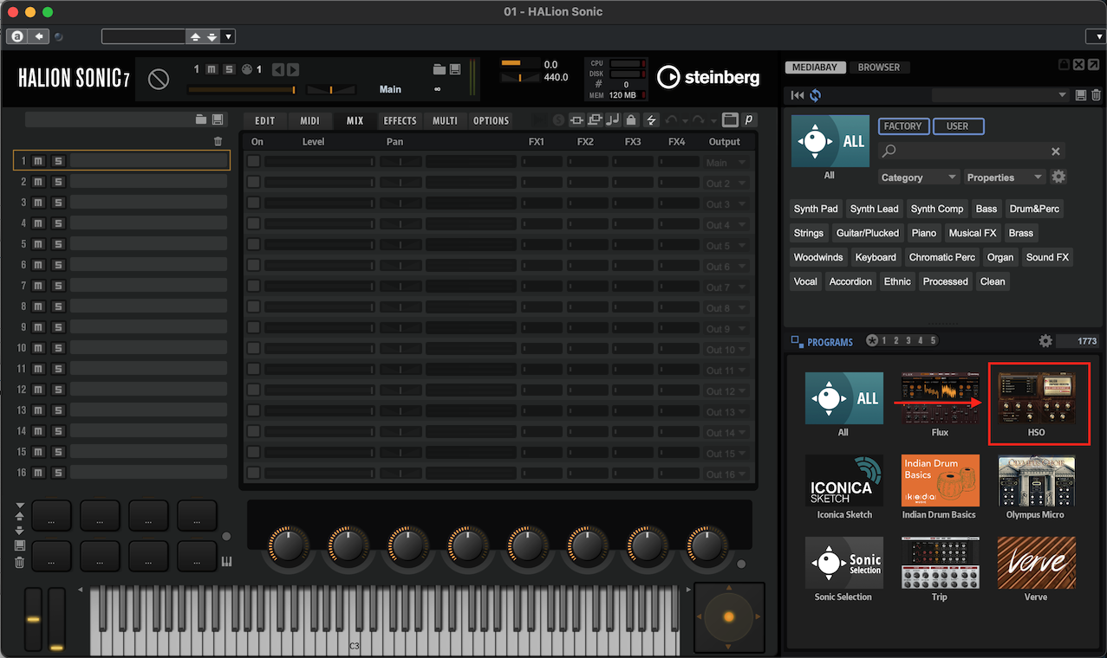Viewport: 1107px width, 658px height.
Task: Switch to the MULTI tab
Action: point(445,120)
